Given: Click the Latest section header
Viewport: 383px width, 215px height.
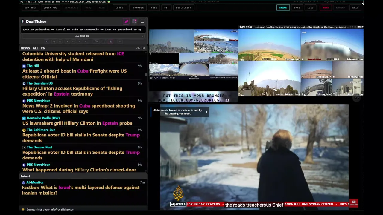Looking at the screenshot, I should pyautogui.click(x=25, y=176).
